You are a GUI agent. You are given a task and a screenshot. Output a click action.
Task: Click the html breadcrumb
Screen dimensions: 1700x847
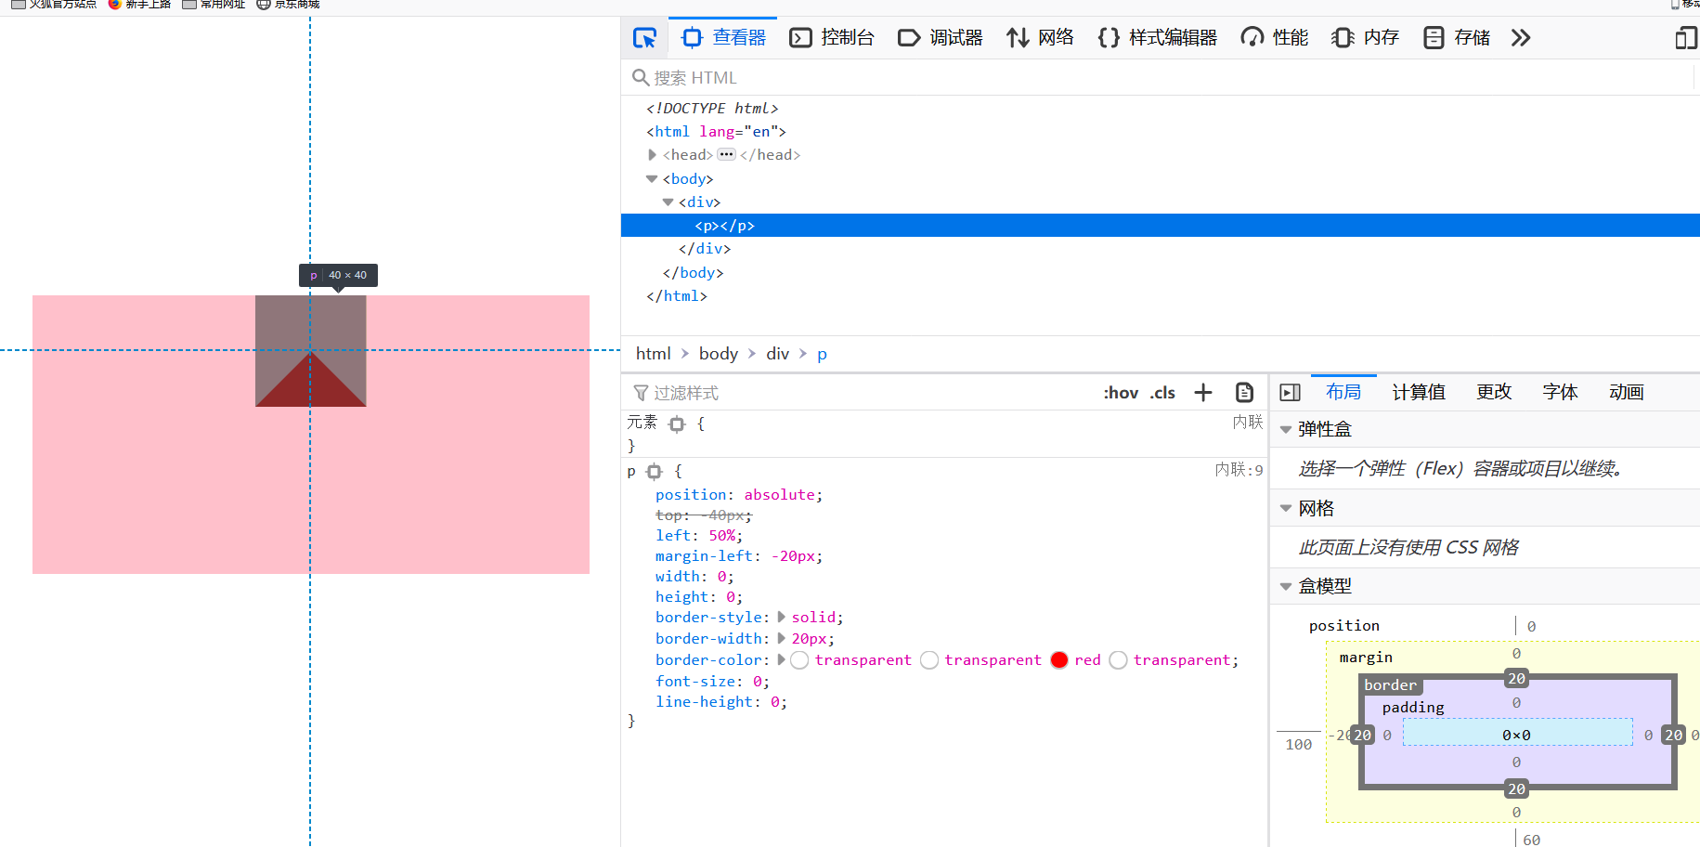click(653, 354)
